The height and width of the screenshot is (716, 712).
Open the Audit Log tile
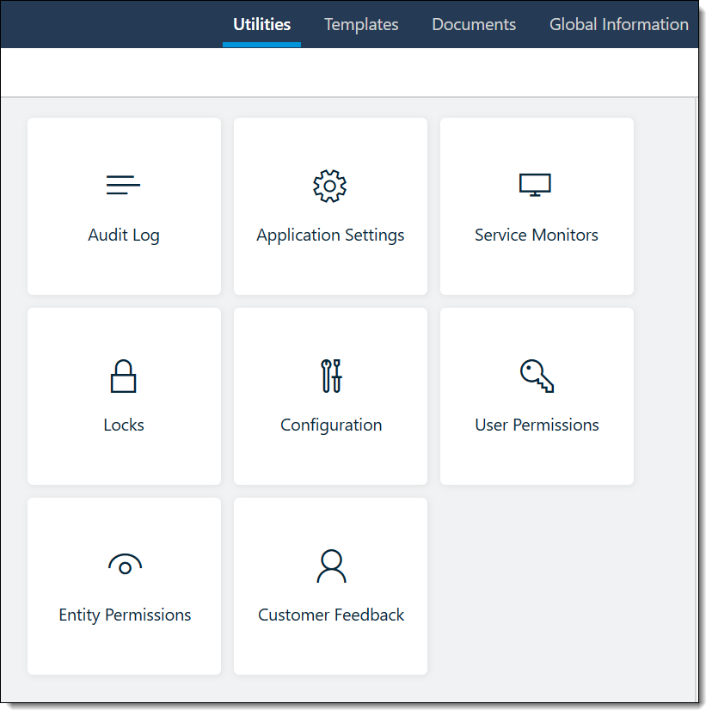(x=123, y=206)
